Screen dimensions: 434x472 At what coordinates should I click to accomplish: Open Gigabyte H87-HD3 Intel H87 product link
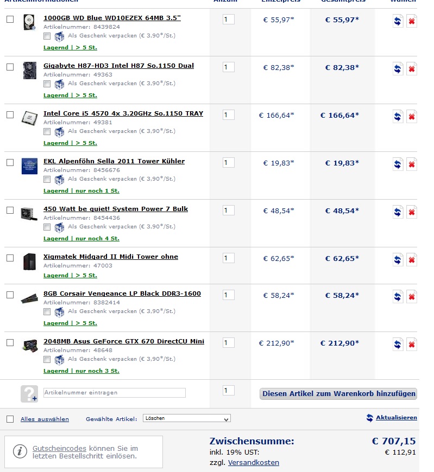[119, 66]
